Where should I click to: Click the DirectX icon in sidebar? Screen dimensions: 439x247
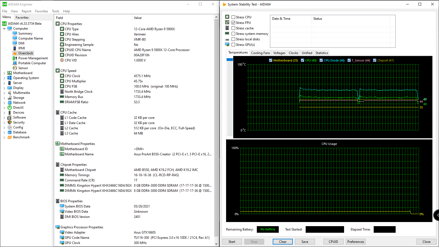pos(10,108)
